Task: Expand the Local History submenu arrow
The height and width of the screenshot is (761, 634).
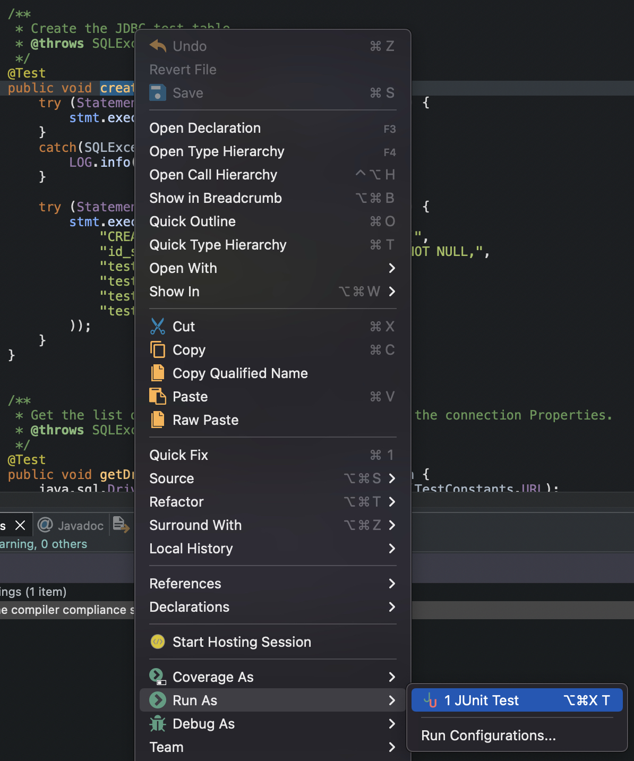Action: 392,549
